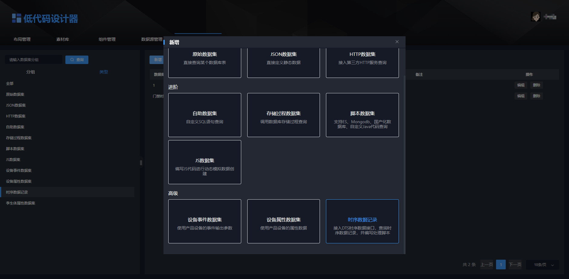
Task: Select the 时序数据记录 card
Action: pos(362,221)
